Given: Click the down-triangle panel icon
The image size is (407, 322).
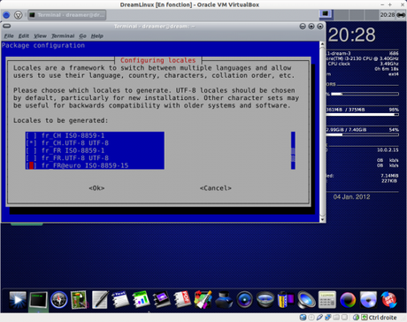Looking at the screenshot, I should coord(18,15).
